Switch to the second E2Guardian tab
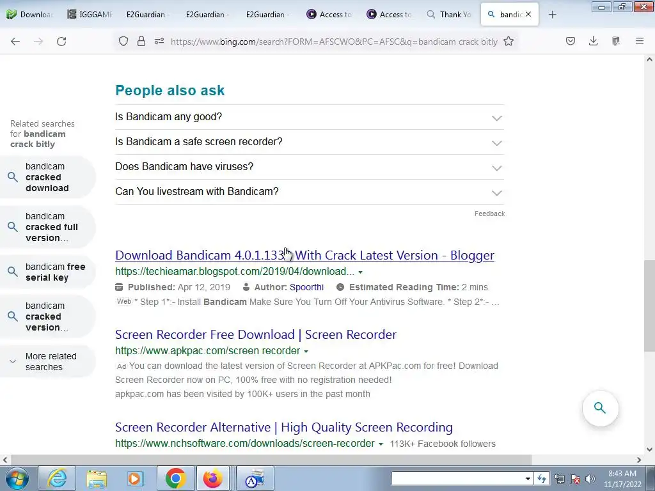This screenshot has width=655, height=491. tap(208, 15)
